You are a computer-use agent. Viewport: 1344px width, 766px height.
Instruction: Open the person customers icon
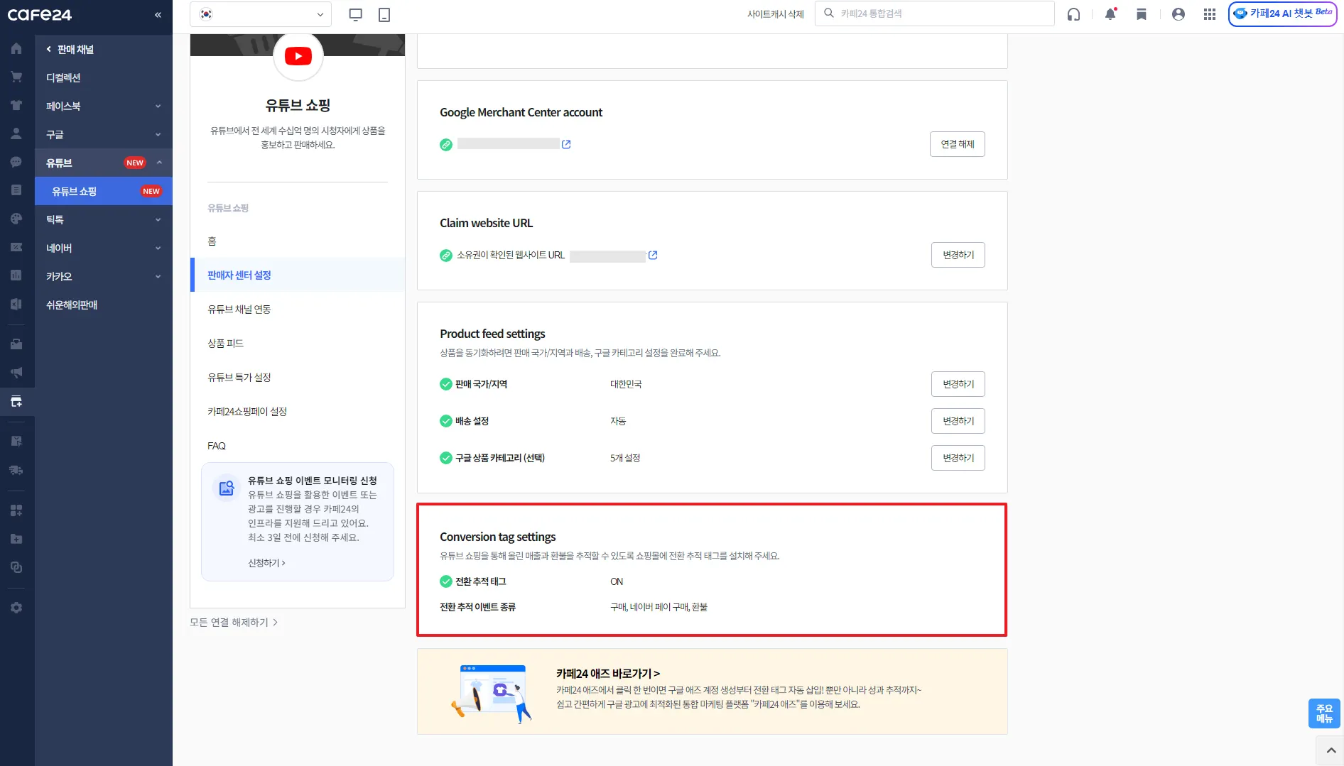coord(16,133)
